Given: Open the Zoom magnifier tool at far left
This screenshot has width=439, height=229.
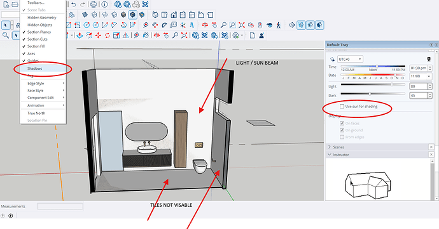Looking at the screenshot, I should click(5, 35).
